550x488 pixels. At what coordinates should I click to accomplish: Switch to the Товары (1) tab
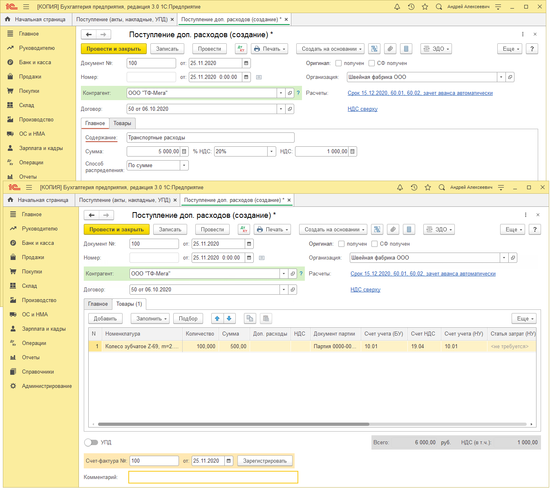pos(129,304)
